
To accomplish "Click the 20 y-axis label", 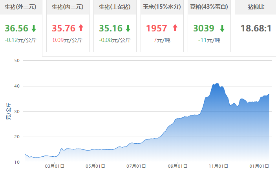I will tap(17, 137).
